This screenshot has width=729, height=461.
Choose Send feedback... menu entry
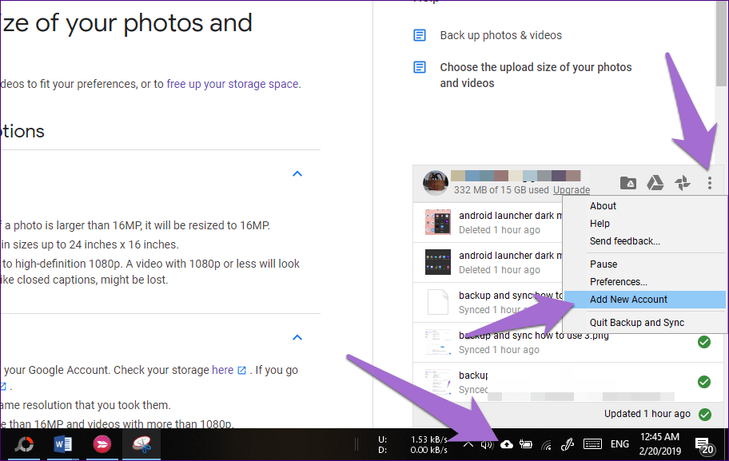(x=625, y=241)
